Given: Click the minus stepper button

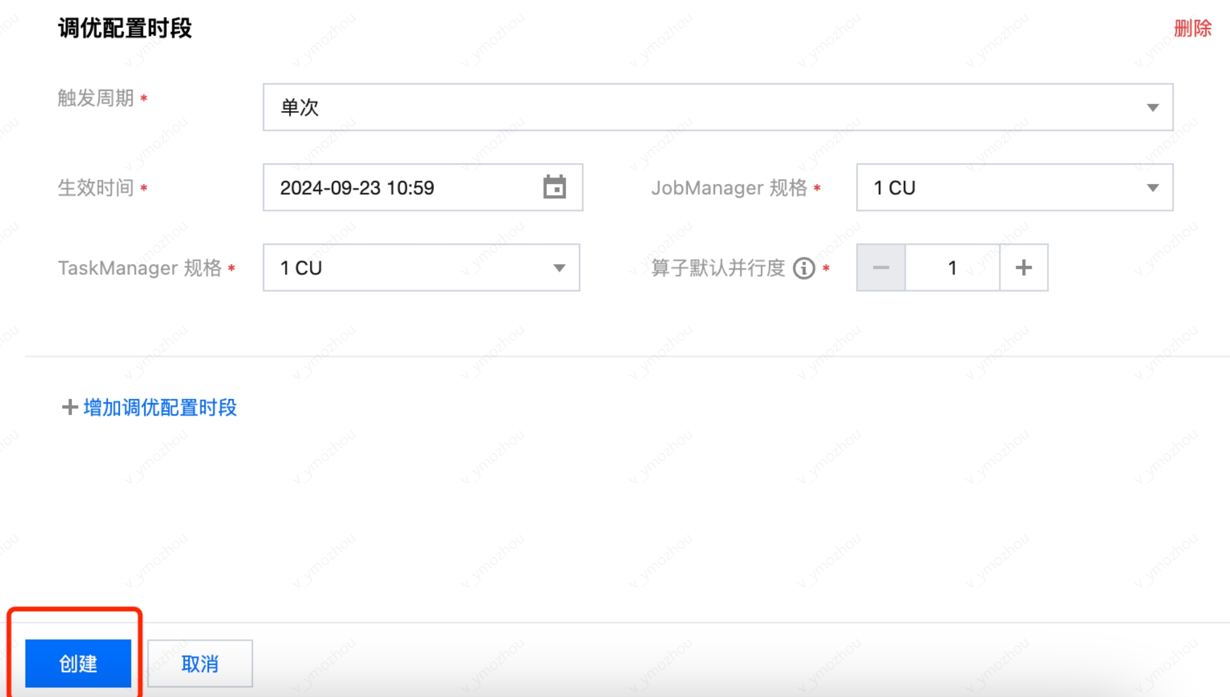Looking at the screenshot, I should coord(881,268).
